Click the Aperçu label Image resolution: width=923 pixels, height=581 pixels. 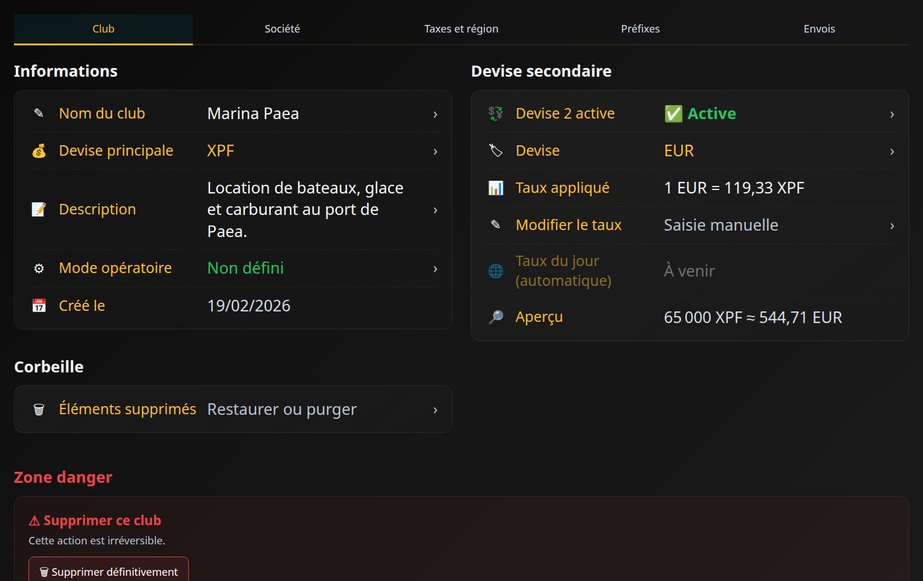pos(539,317)
